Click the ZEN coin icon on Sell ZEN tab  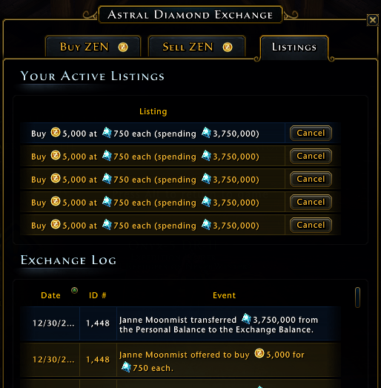(228, 47)
